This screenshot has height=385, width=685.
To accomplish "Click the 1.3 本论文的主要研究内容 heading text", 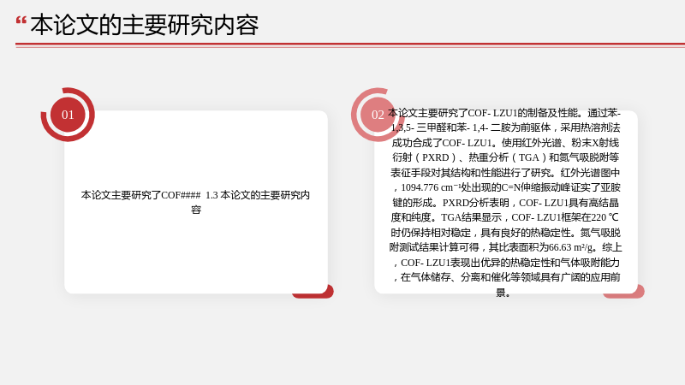I will pos(258,195).
